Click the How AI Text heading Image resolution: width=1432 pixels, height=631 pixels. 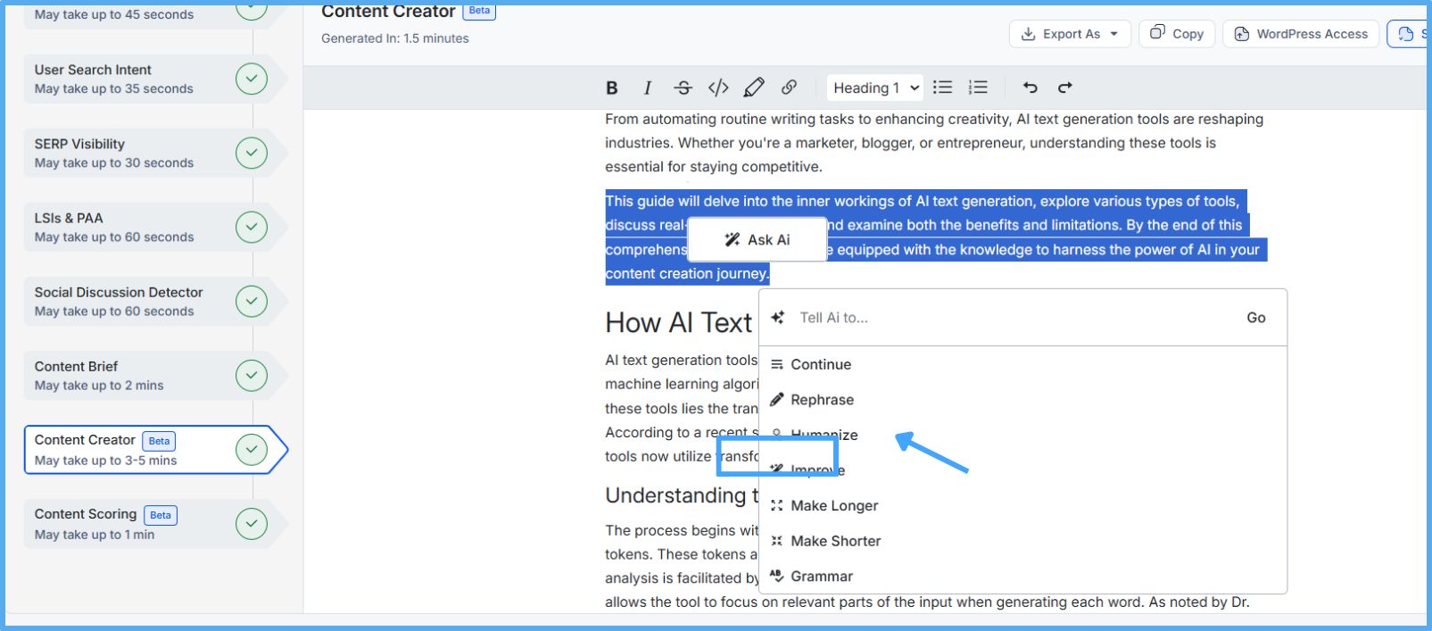click(679, 322)
